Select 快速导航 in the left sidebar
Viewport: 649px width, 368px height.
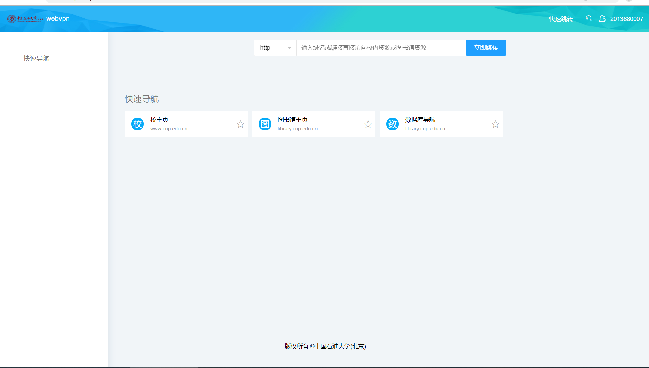[x=36, y=58]
